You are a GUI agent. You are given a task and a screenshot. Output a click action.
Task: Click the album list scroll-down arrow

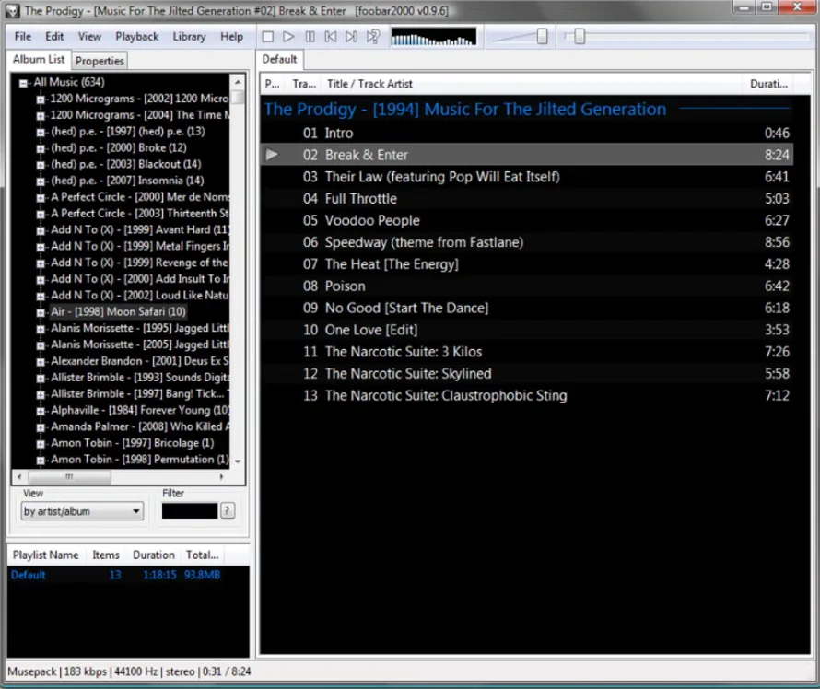pos(238,461)
